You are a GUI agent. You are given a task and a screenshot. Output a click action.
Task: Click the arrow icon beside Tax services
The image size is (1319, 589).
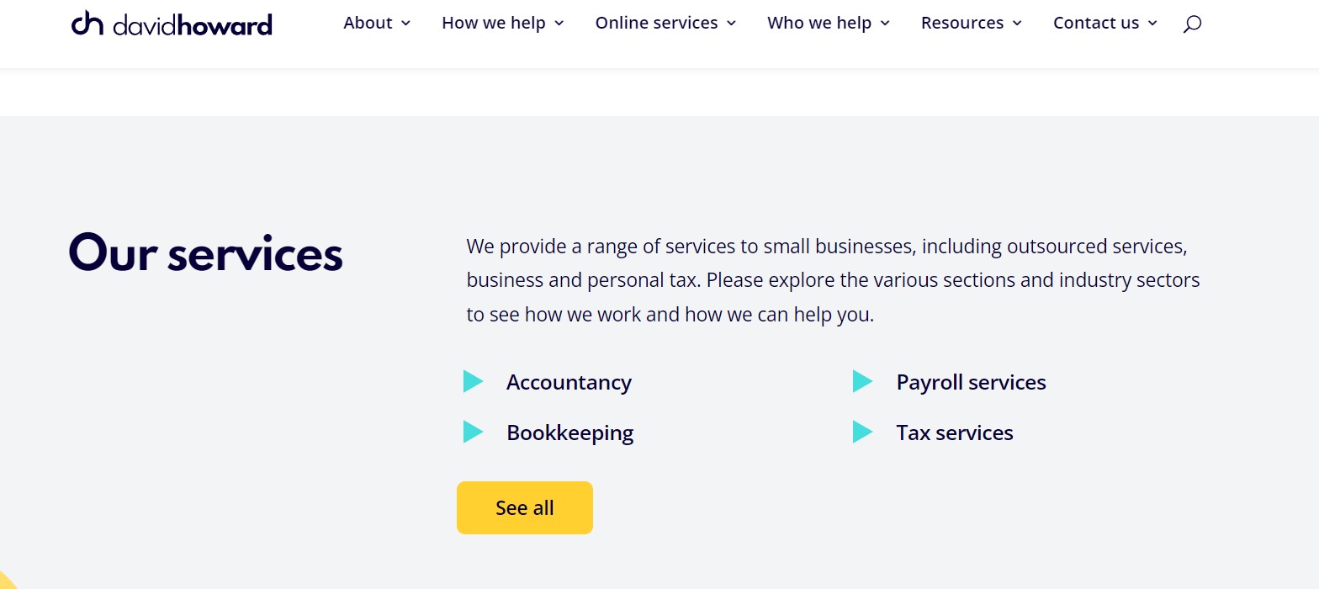[862, 432]
